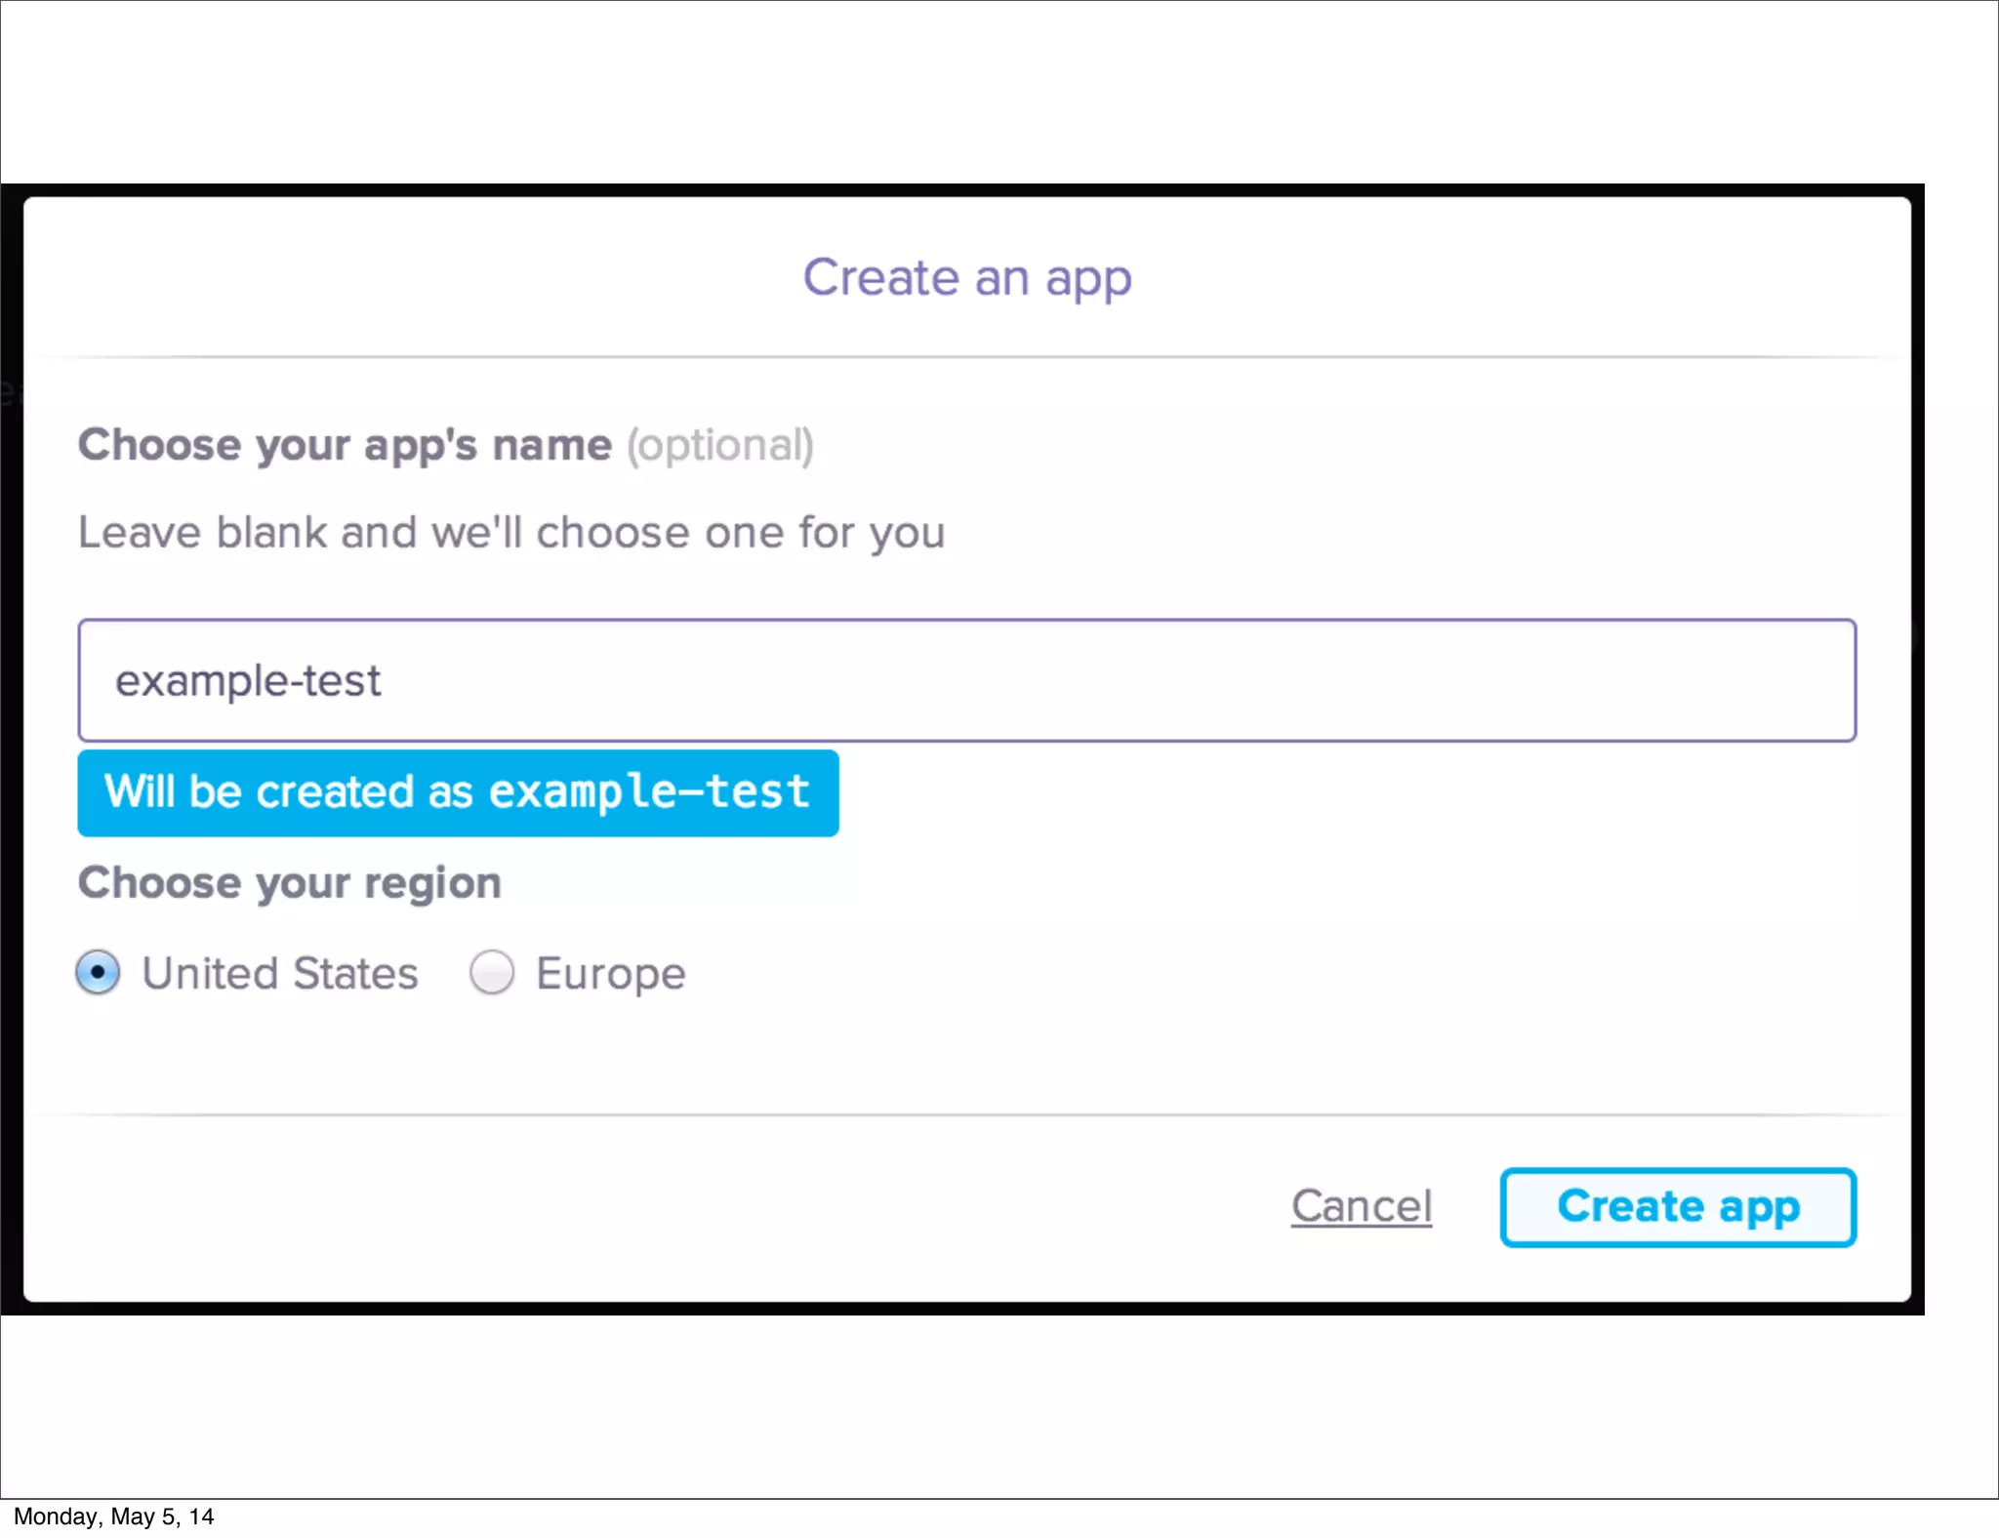The width and height of the screenshot is (1999, 1538).
Task: Select the Europe radio button
Action: [x=491, y=973]
